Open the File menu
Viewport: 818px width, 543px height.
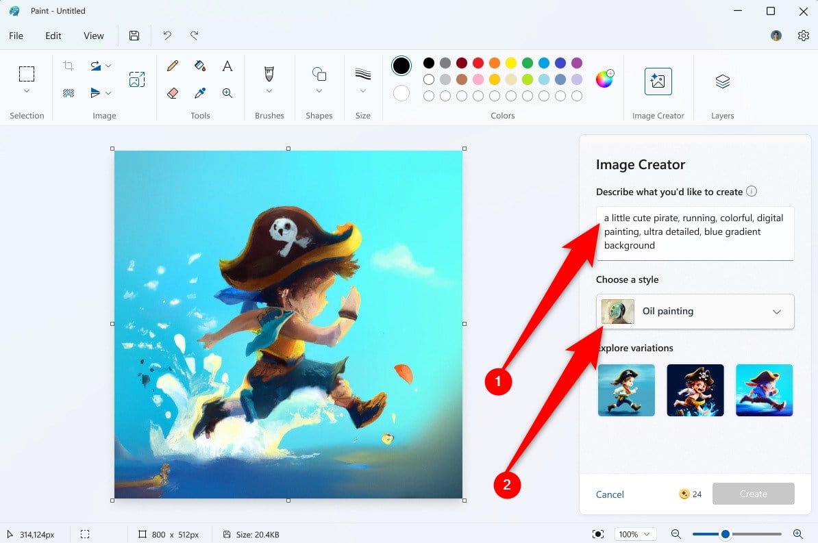pyautogui.click(x=16, y=36)
